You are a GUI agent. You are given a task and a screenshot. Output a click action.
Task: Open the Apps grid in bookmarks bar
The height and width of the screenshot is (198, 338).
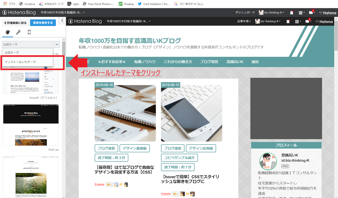coord(9,4)
